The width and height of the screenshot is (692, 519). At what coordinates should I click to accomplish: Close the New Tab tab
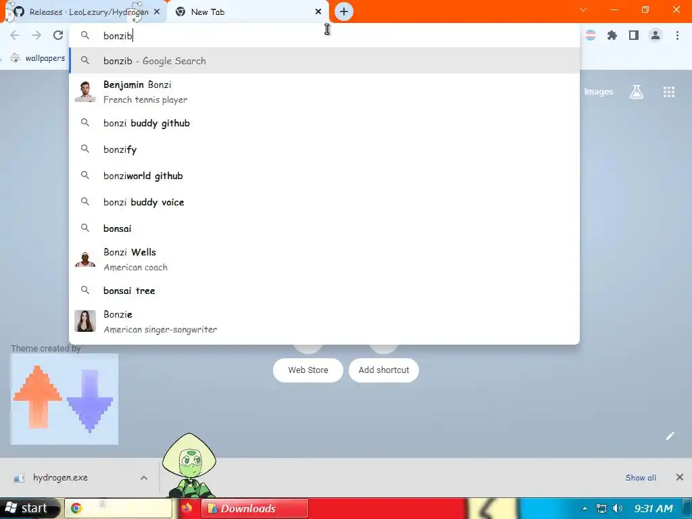318,11
